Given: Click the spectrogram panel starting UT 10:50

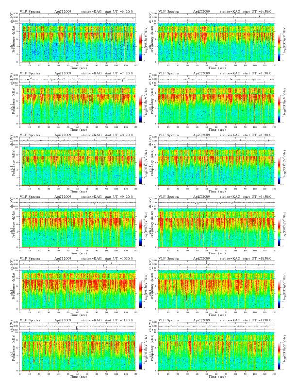Looking at the screenshot, I should pyautogui.click(x=216, y=290).
